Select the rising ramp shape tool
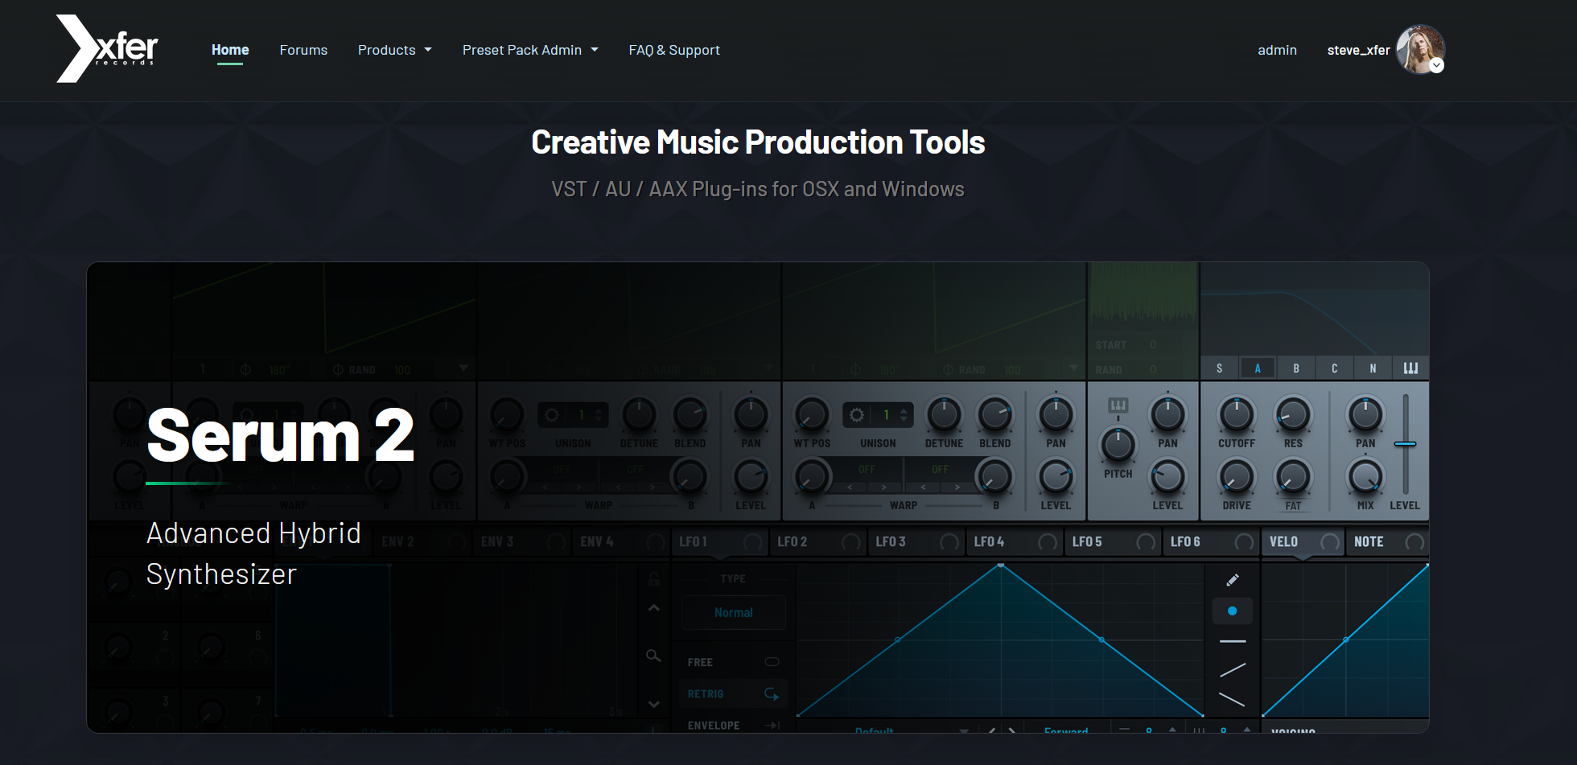The image size is (1577, 765). point(1232,669)
